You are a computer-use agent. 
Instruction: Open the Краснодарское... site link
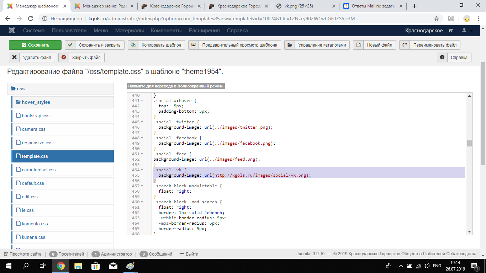coord(429,31)
